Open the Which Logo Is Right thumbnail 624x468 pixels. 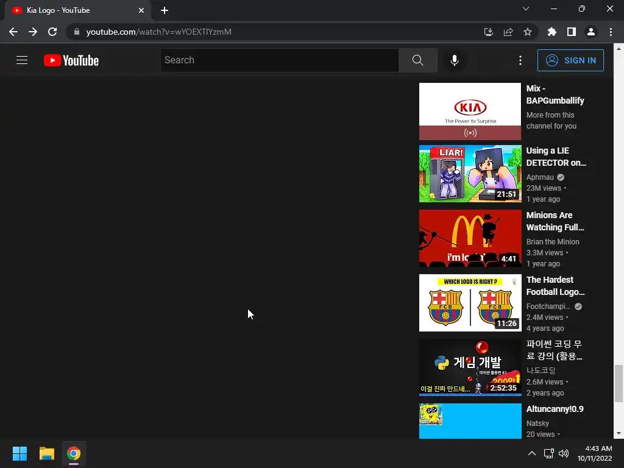click(x=470, y=303)
